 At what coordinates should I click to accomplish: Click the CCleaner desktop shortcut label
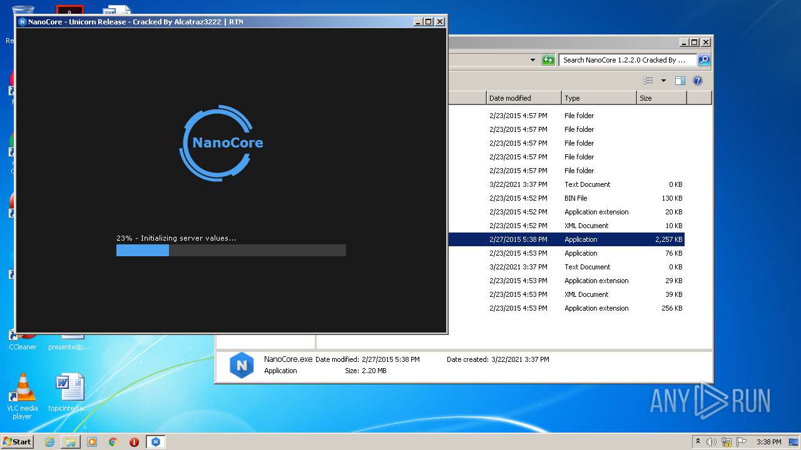pyautogui.click(x=23, y=347)
